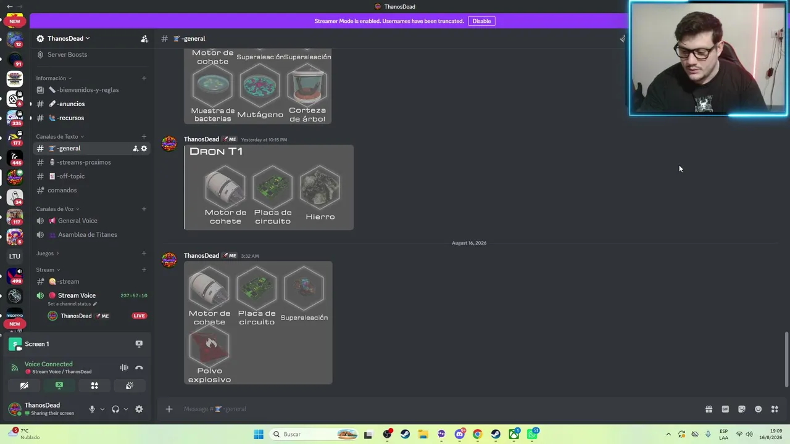The width and height of the screenshot is (790, 444).
Task: Open the apps launcher in message bar
Action: (775, 409)
